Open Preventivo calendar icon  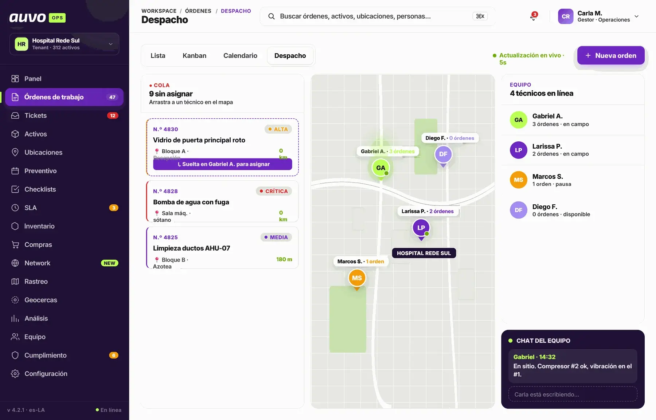click(x=15, y=171)
